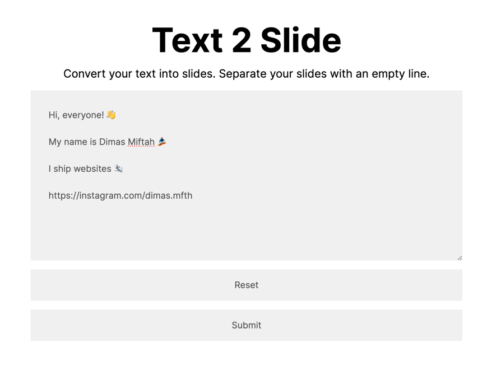The image size is (492, 371).
Task: Click the skier emoji after ship websites
Action: pyautogui.click(x=118, y=168)
